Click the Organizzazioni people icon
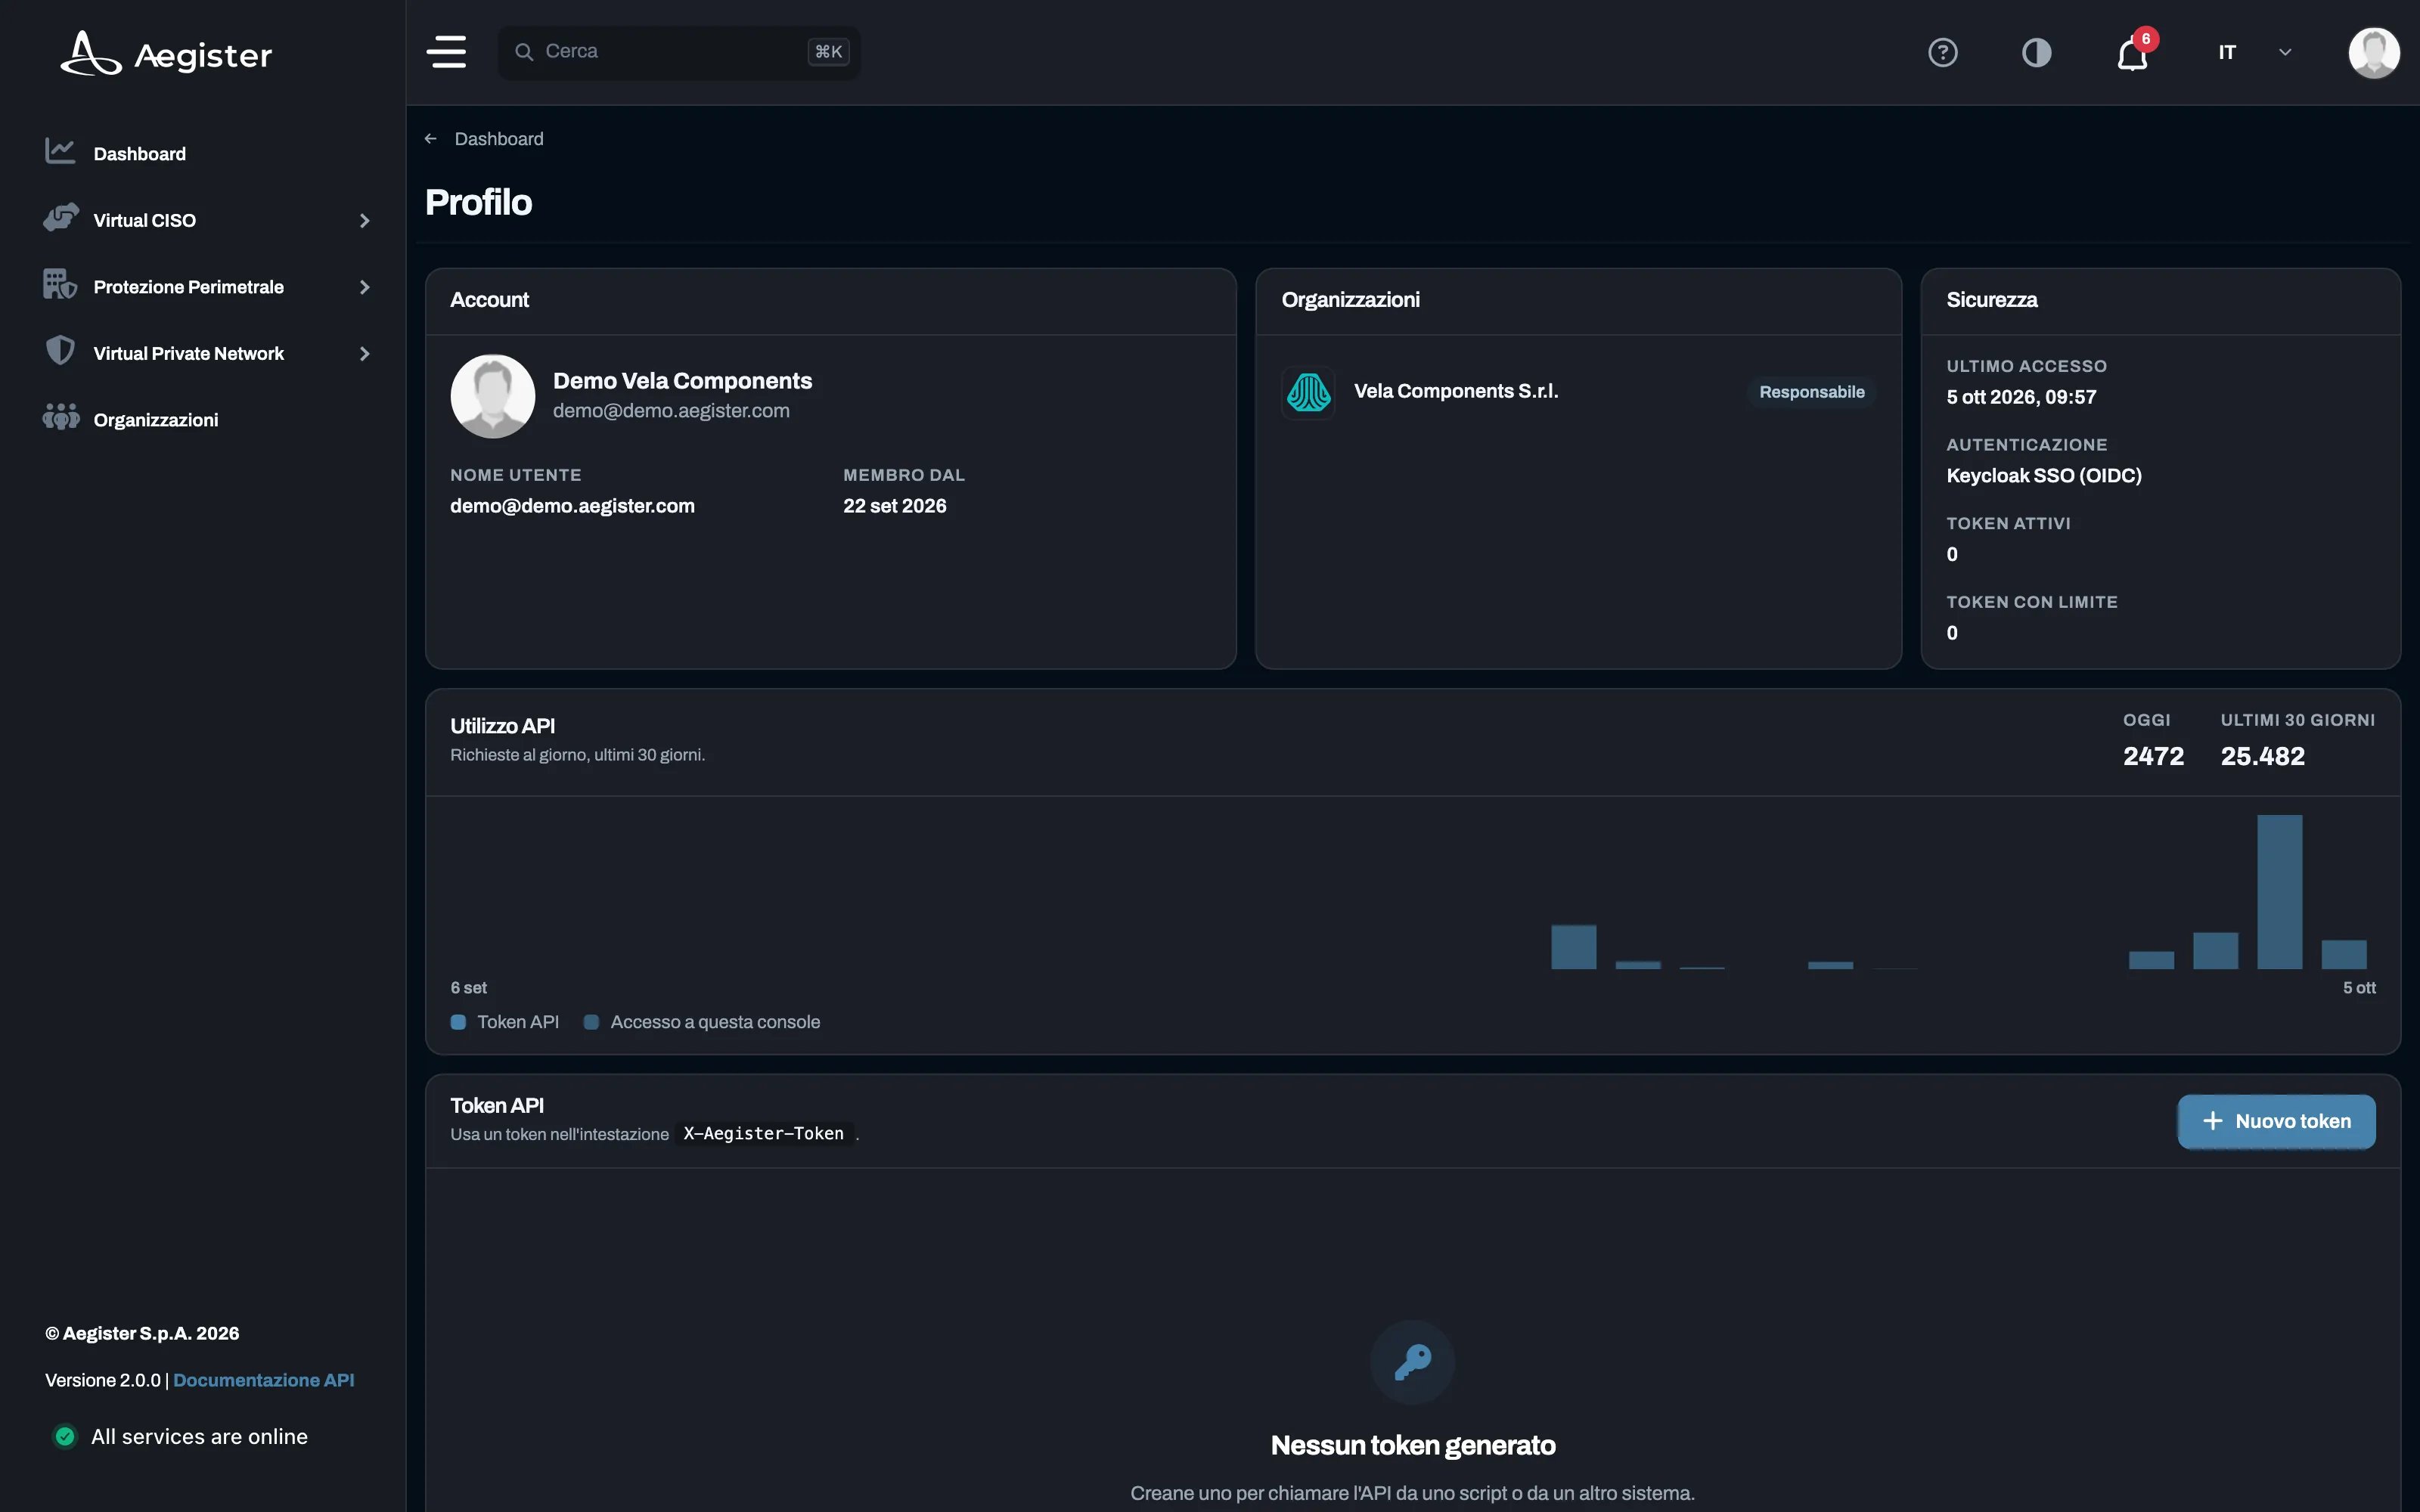Image resolution: width=2420 pixels, height=1512 pixels. click(x=61, y=418)
